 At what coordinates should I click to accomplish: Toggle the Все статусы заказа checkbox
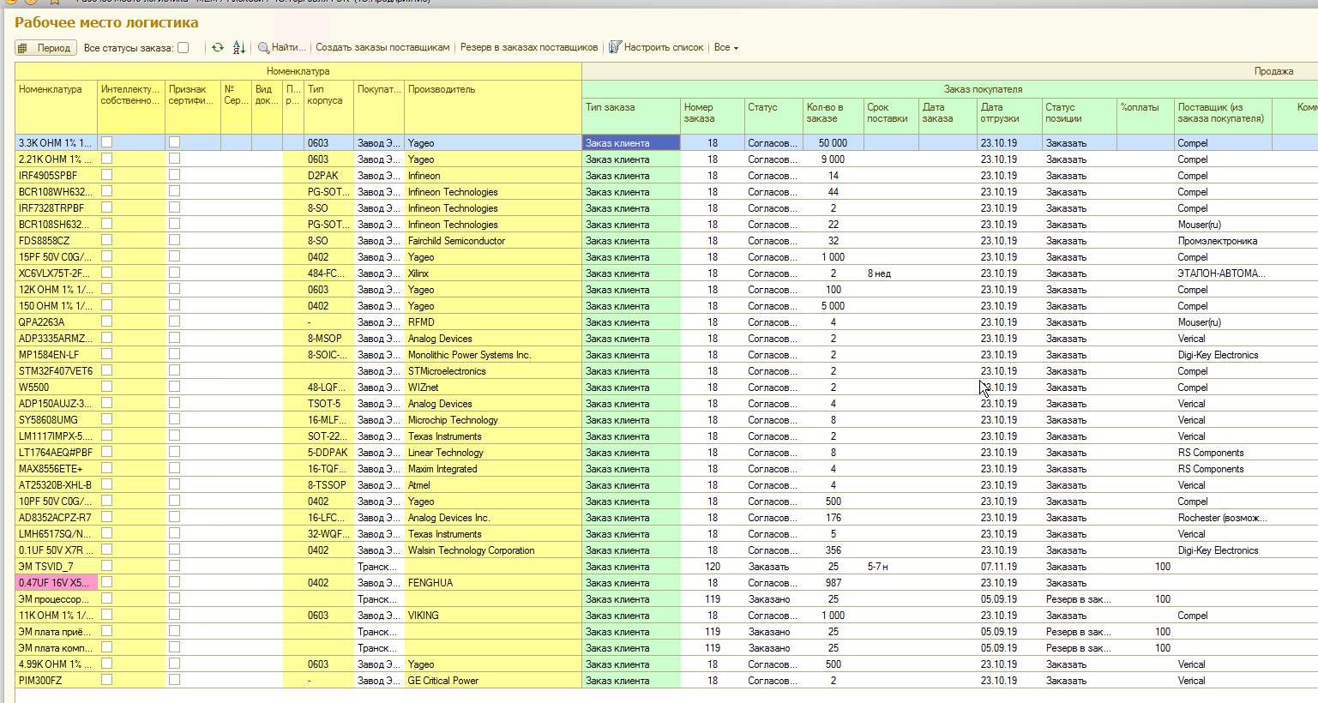click(183, 48)
